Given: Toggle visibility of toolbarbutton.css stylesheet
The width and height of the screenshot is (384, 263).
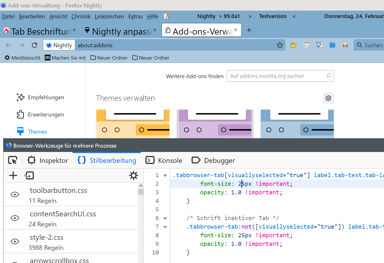Looking at the screenshot, I should pyautogui.click(x=15, y=195).
